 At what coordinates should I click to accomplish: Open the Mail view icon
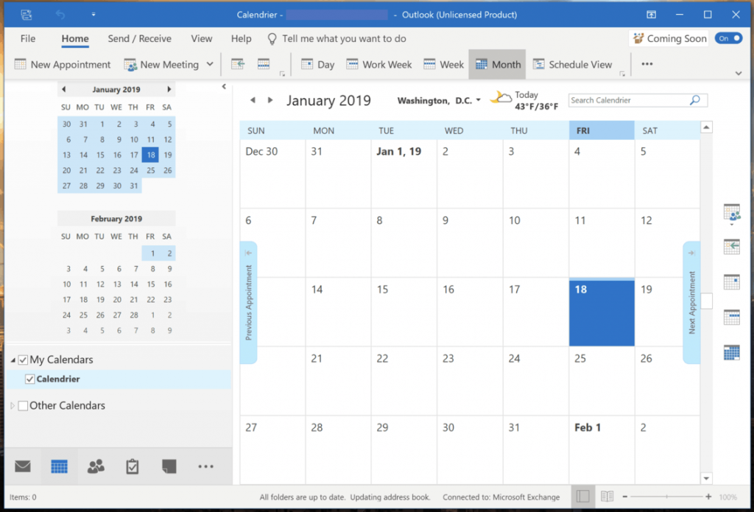pos(23,466)
